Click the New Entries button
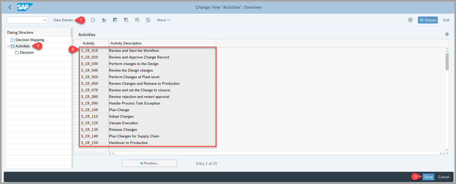The image size is (456, 184). (x=63, y=20)
